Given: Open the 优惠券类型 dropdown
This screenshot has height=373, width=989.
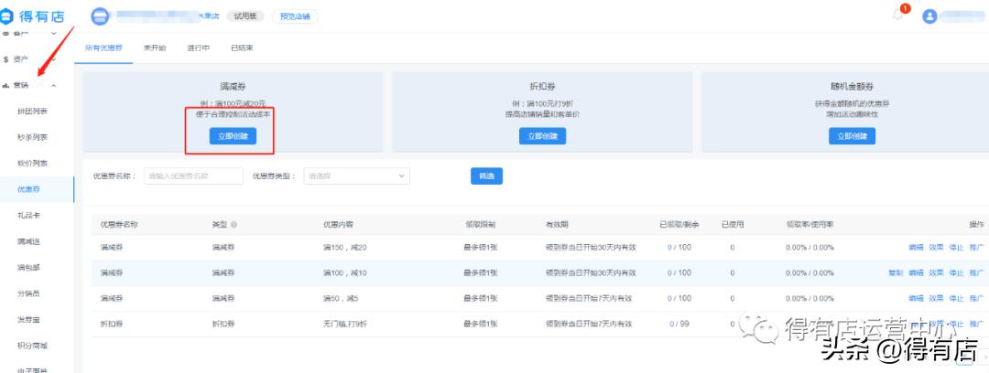Looking at the screenshot, I should pyautogui.click(x=356, y=176).
